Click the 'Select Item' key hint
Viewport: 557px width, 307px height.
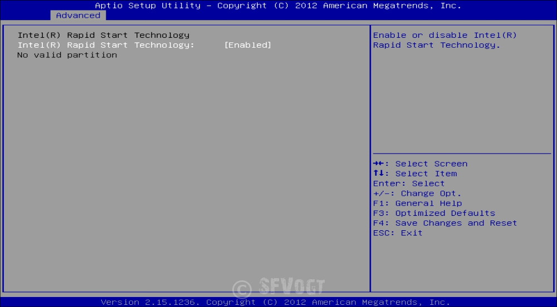[x=415, y=174]
